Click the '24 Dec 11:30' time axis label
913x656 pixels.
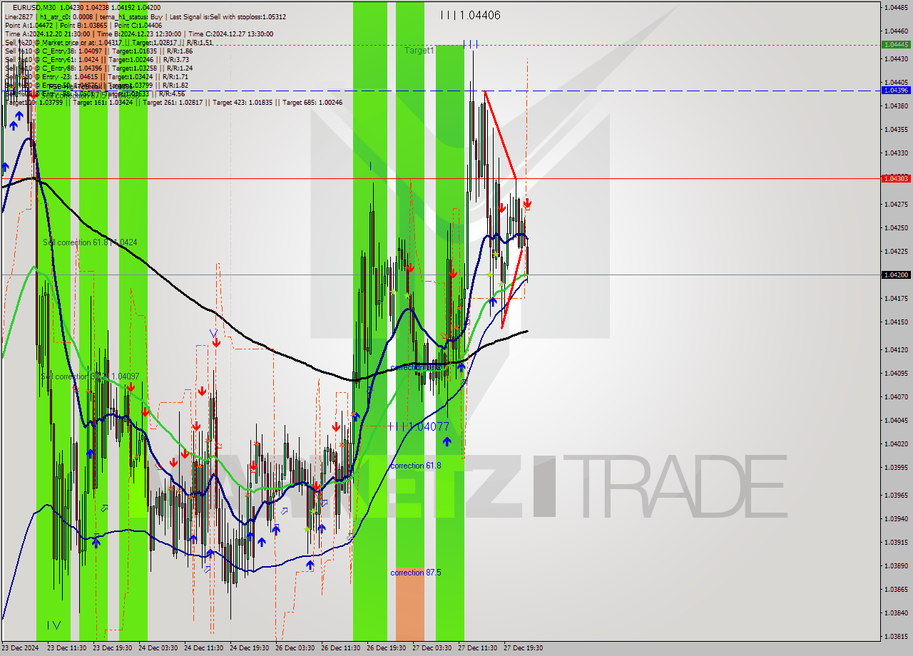click(x=204, y=648)
